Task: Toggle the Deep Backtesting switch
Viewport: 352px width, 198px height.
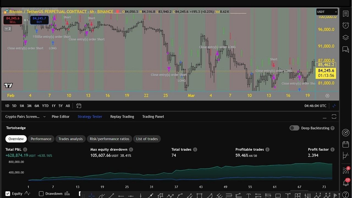Action: click(294, 128)
